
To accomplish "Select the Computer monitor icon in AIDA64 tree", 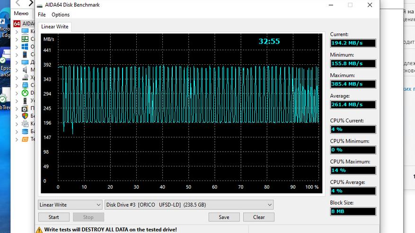I will 25,31.
